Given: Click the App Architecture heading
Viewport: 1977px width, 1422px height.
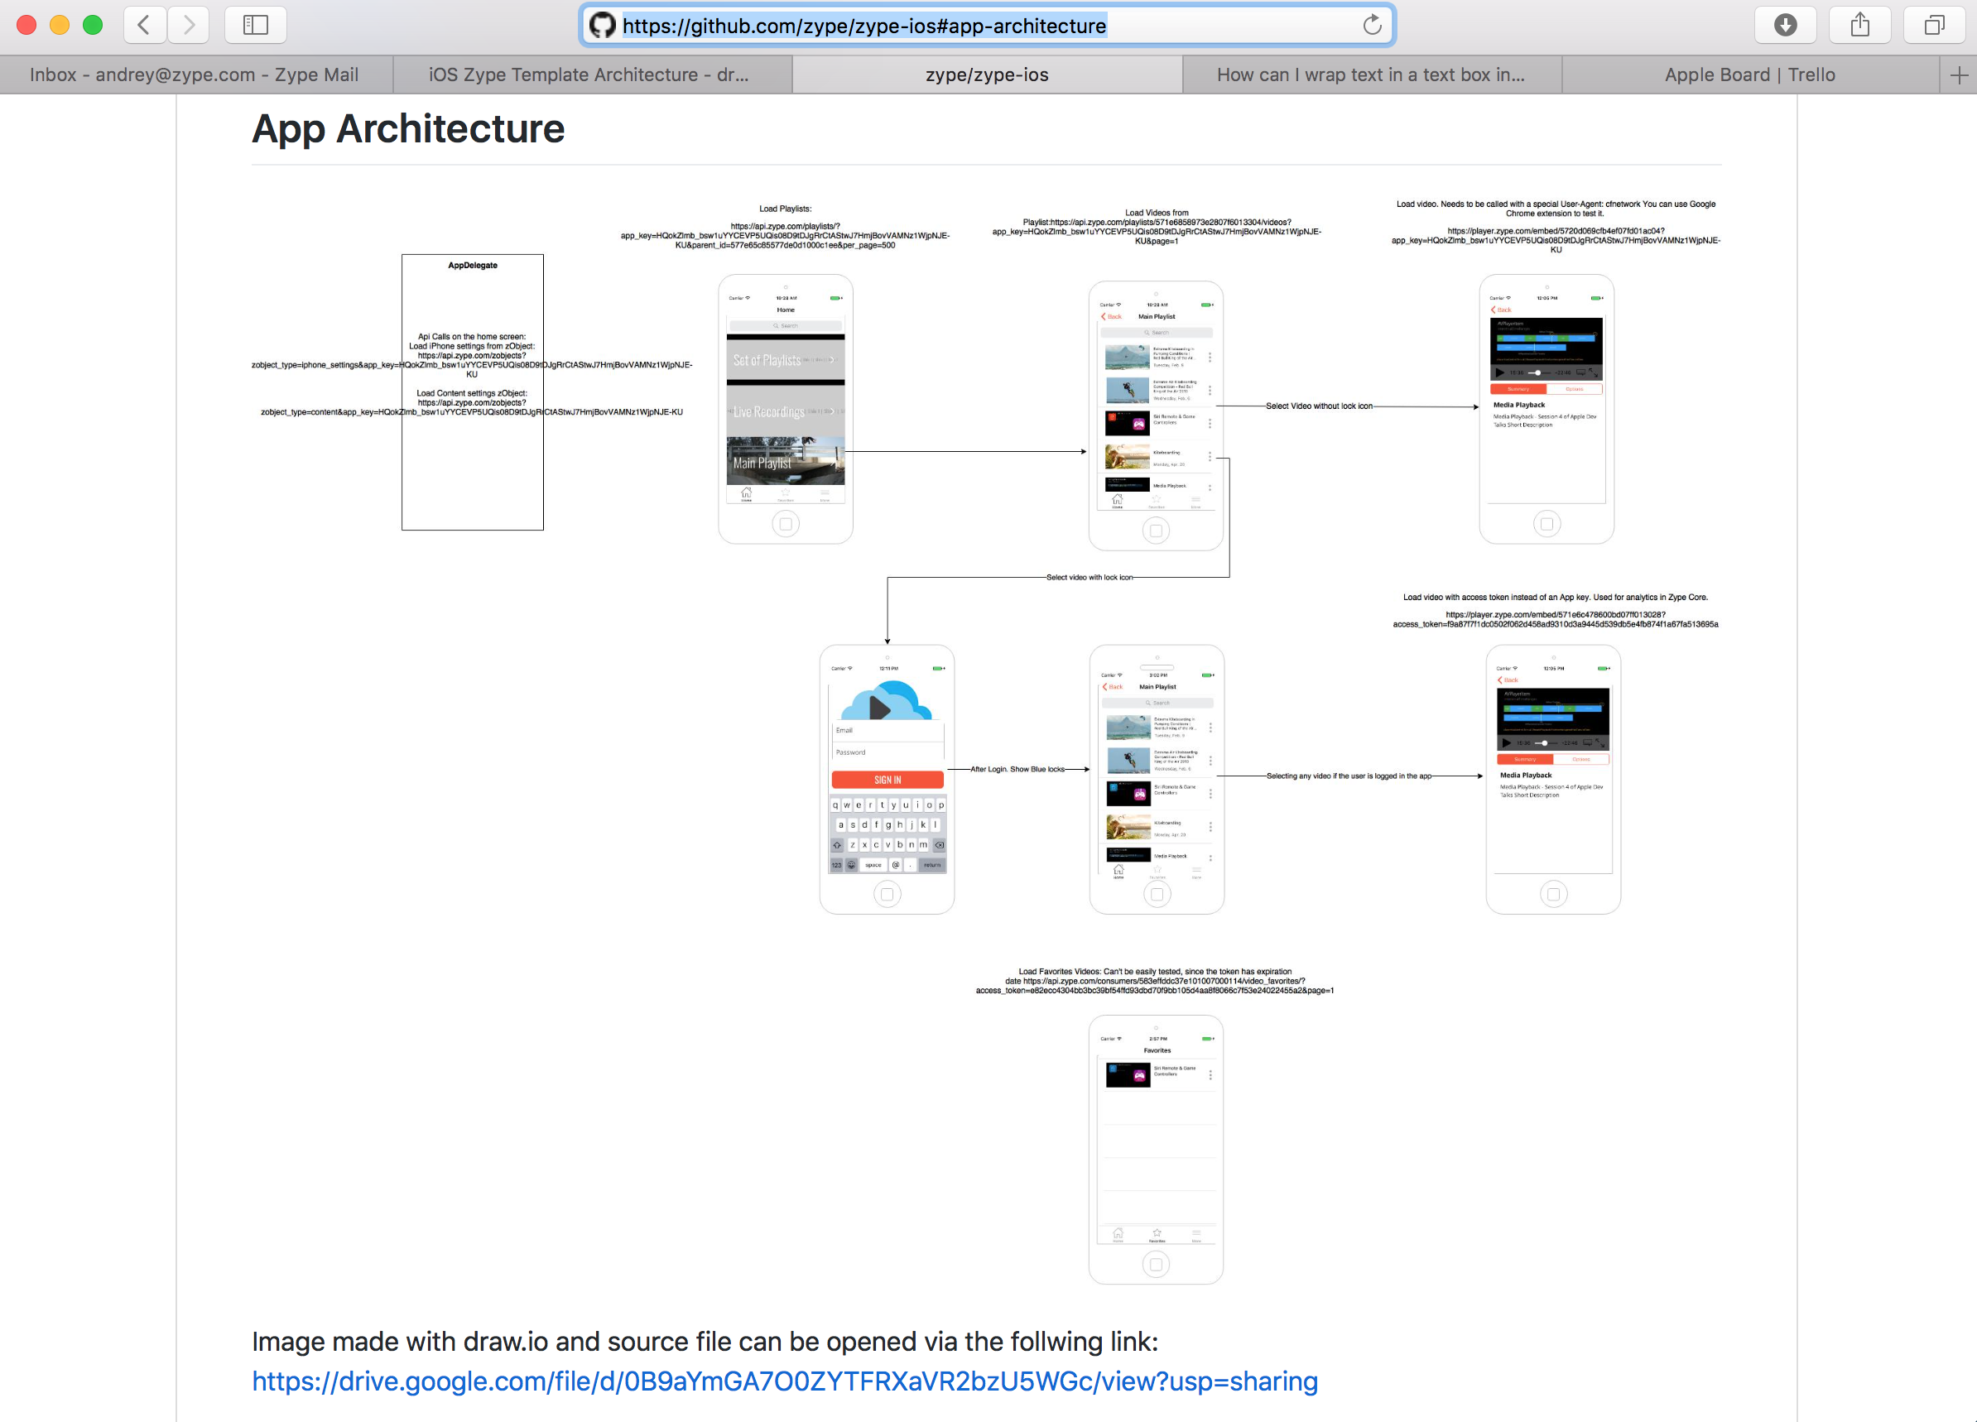Looking at the screenshot, I should tap(408, 129).
